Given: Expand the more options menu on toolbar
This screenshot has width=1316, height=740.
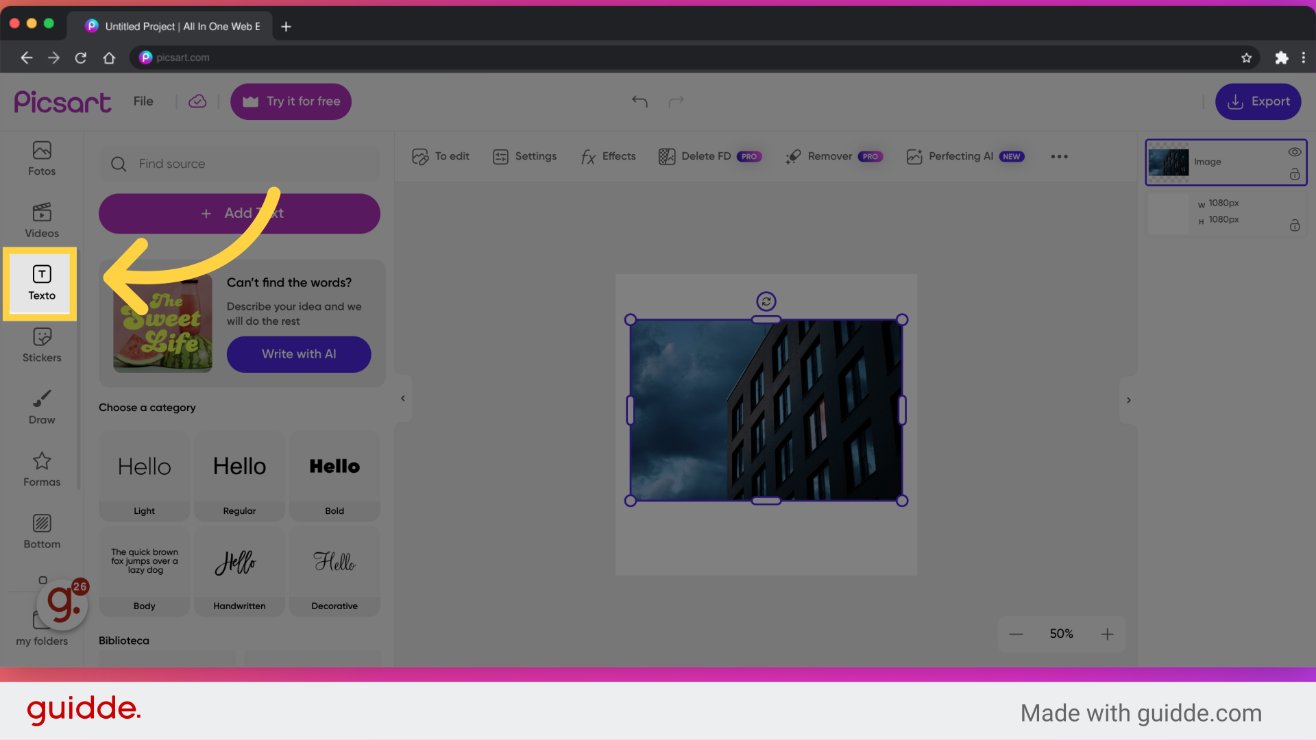Looking at the screenshot, I should [x=1059, y=156].
